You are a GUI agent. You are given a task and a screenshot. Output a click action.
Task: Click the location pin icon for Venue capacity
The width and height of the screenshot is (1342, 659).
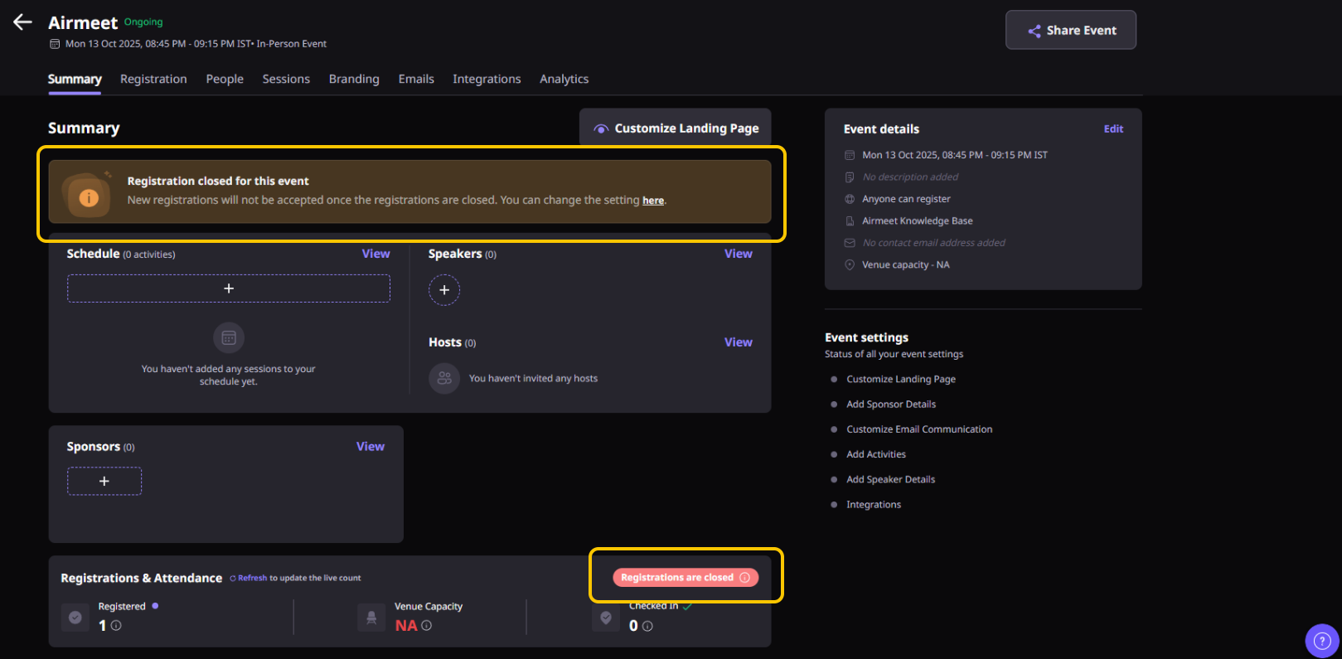coord(850,265)
